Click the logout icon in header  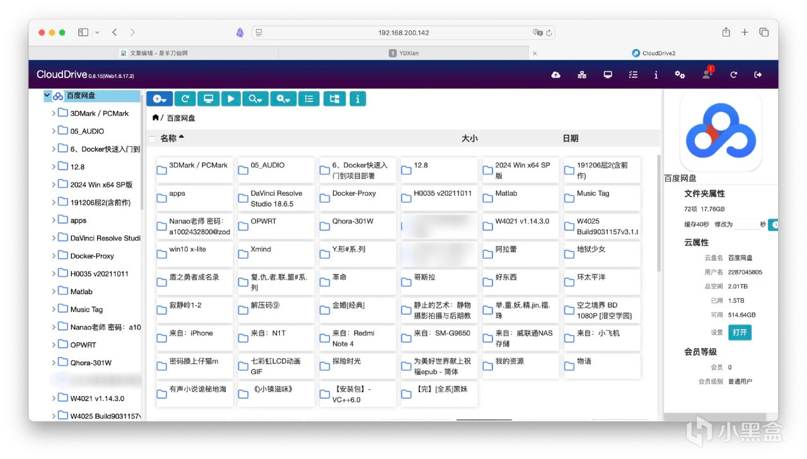point(758,75)
